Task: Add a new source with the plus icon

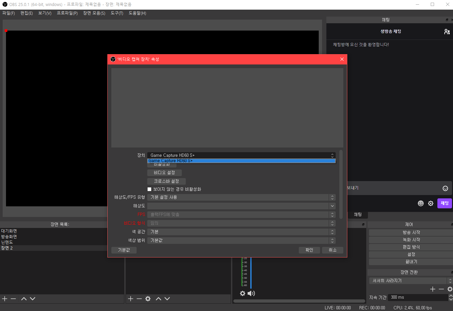Action: 131,299
